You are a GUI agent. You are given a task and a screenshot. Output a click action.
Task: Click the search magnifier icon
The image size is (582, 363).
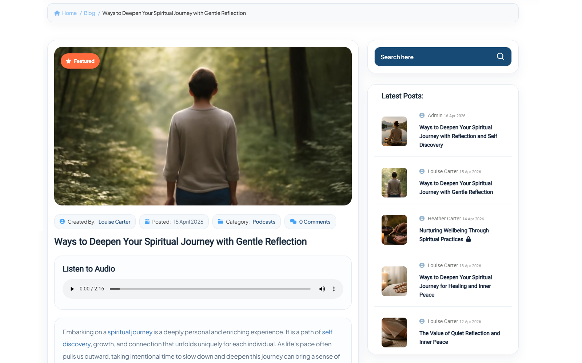click(500, 56)
